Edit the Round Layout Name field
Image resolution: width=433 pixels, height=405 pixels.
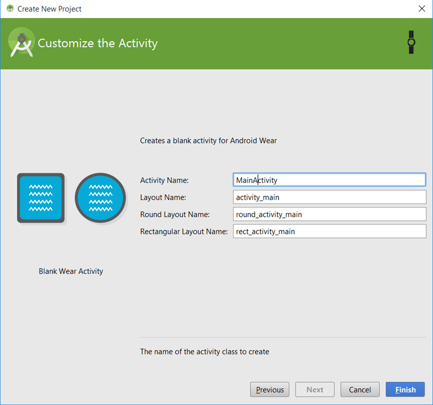(x=329, y=214)
